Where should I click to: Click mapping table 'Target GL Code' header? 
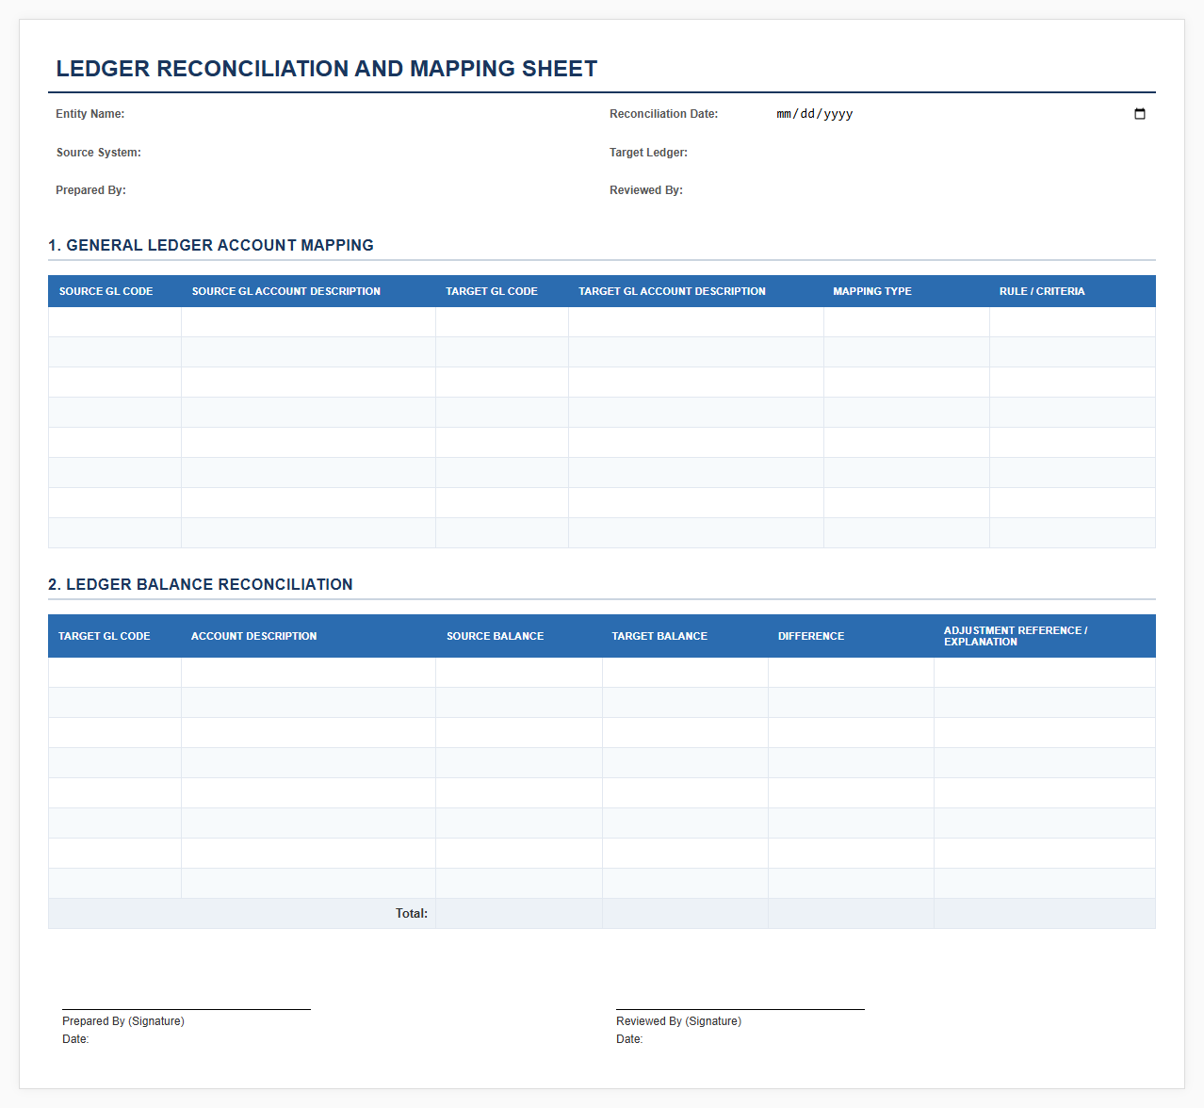point(502,291)
